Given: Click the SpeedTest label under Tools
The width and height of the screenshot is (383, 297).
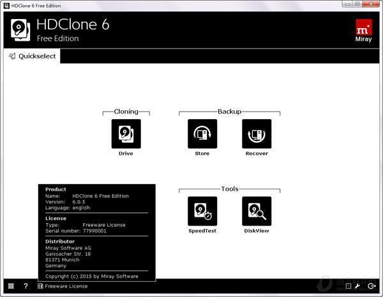Looking at the screenshot, I should coord(202,231).
